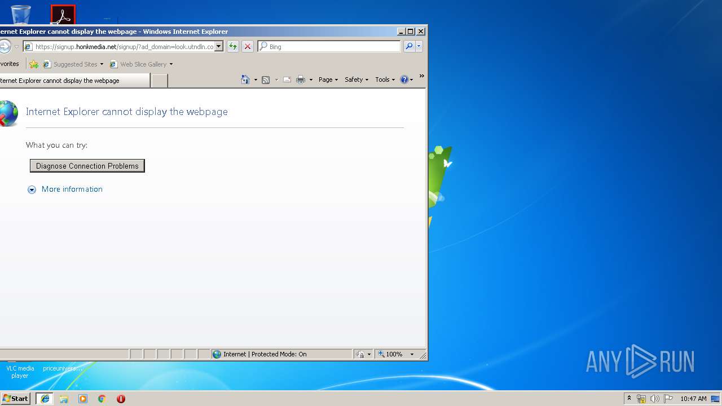Click the Action Center flag icon

tap(668, 399)
